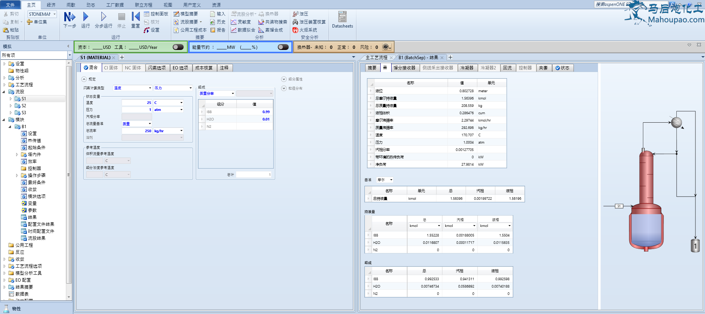Open the 所有项 navigation filter dropdown

[69, 55]
